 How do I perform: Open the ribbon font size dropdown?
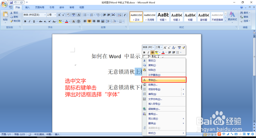pyautogui.click(x=55, y=15)
